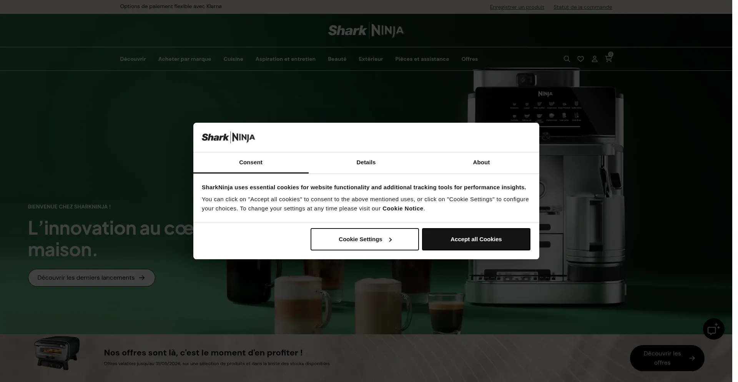738x382 pixels.
Task: Click the pizza oven product thumbnail
Action: [57, 353]
